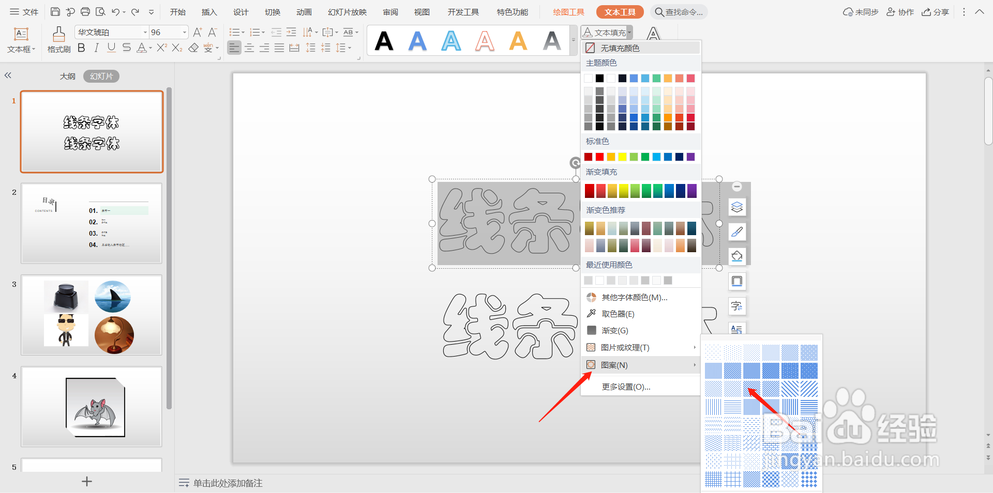Open the more options three-dot menu

click(x=964, y=12)
